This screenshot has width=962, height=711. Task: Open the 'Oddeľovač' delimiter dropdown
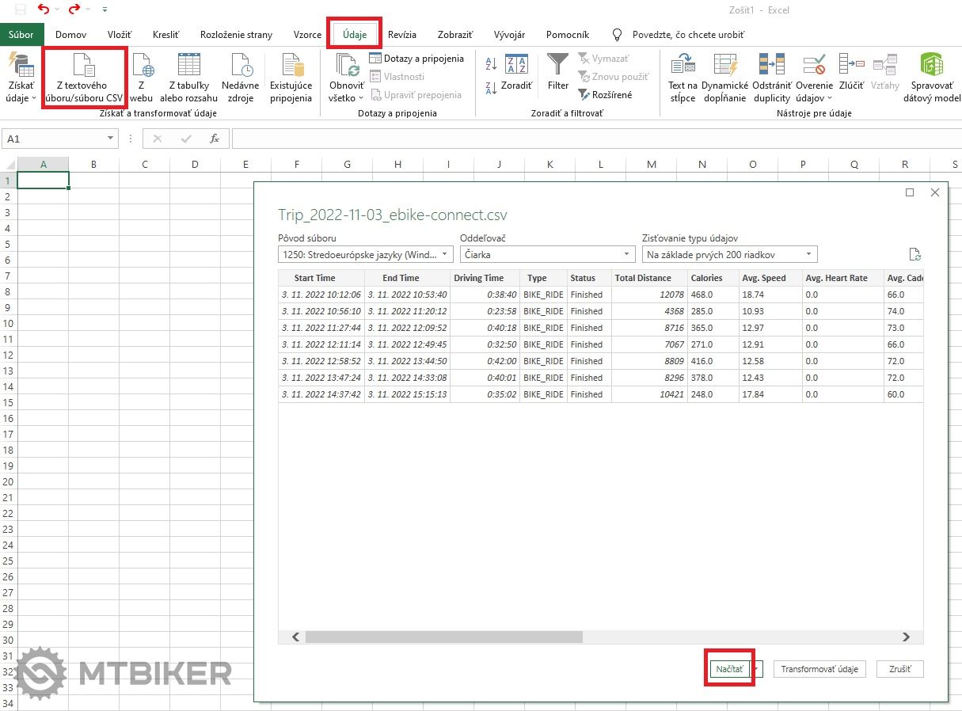point(547,255)
